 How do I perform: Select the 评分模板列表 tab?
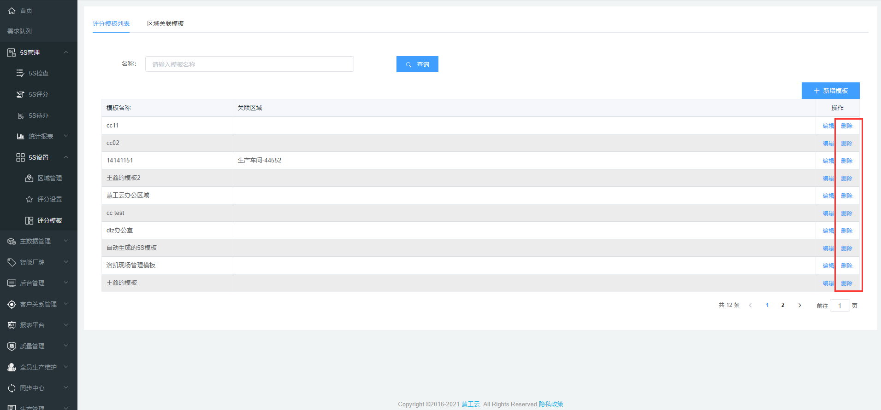pyautogui.click(x=111, y=23)
